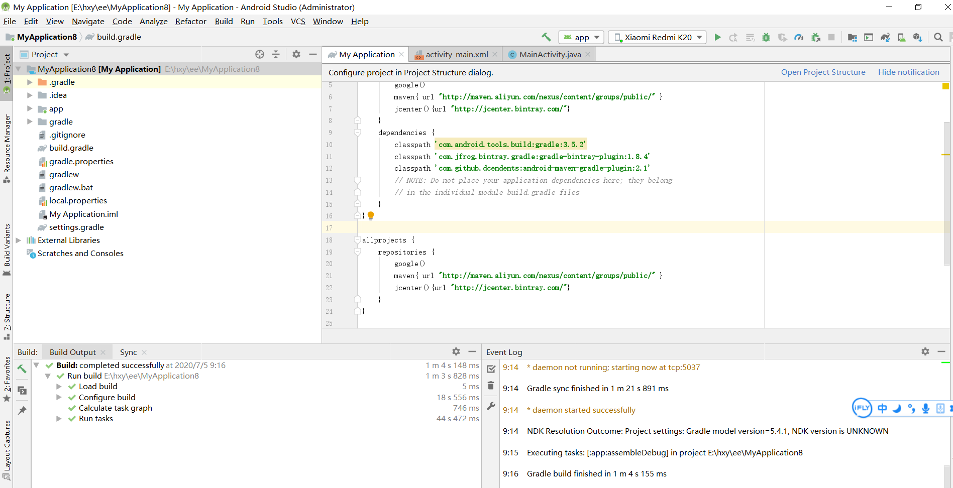The width and height of the screenshot is (953, 488).
Task: Click Sync Project with Gradle Files icon
Action: click(x=885, y=37)
